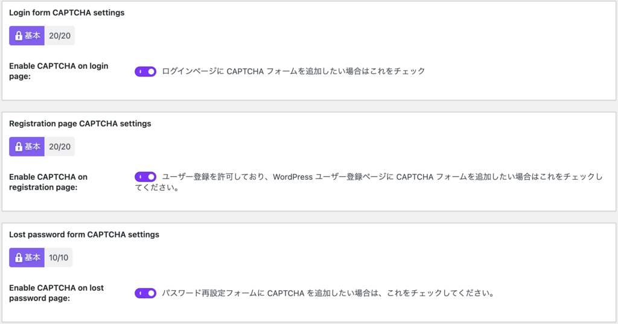Screen dimensions: 618x324
Task: Click the Login form CAPTCHA settings heading
Action: pos(66,13)
